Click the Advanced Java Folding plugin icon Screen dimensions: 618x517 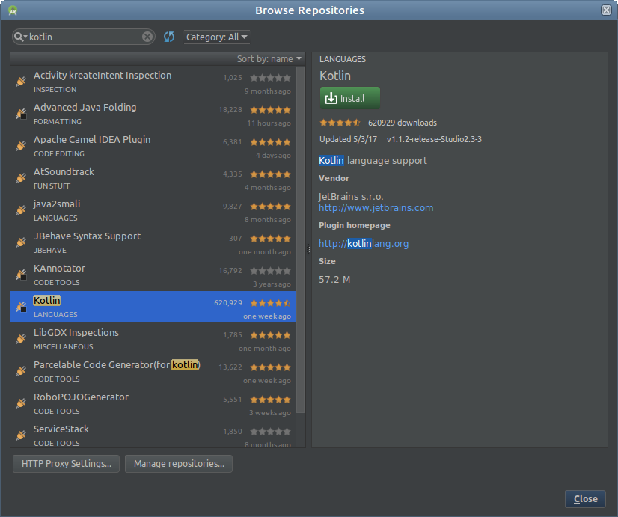20,113
